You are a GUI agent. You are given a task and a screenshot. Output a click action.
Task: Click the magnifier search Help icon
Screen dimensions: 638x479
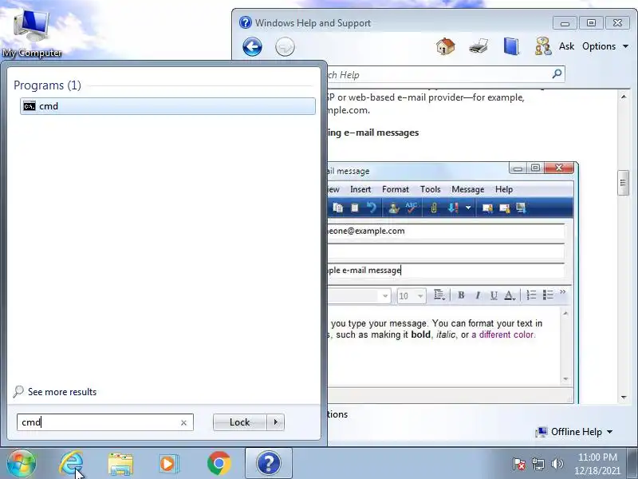tap(557, 73)
